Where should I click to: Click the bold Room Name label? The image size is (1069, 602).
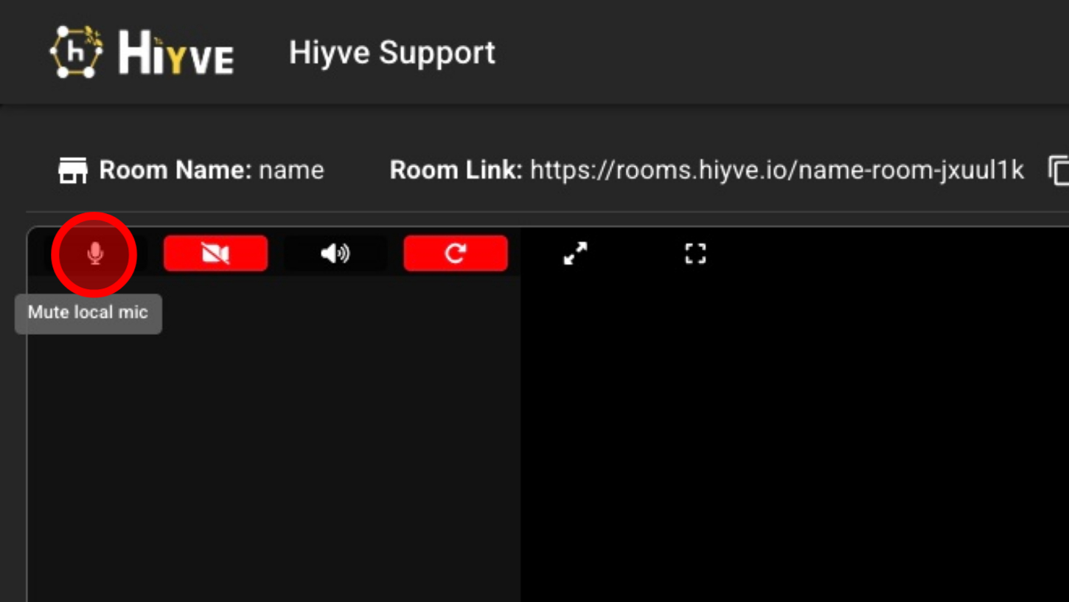[x=175, y=170]
